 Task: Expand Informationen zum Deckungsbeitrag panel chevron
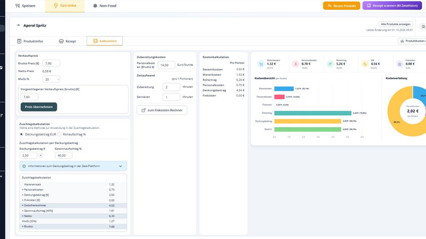click(x=120, y=166)
